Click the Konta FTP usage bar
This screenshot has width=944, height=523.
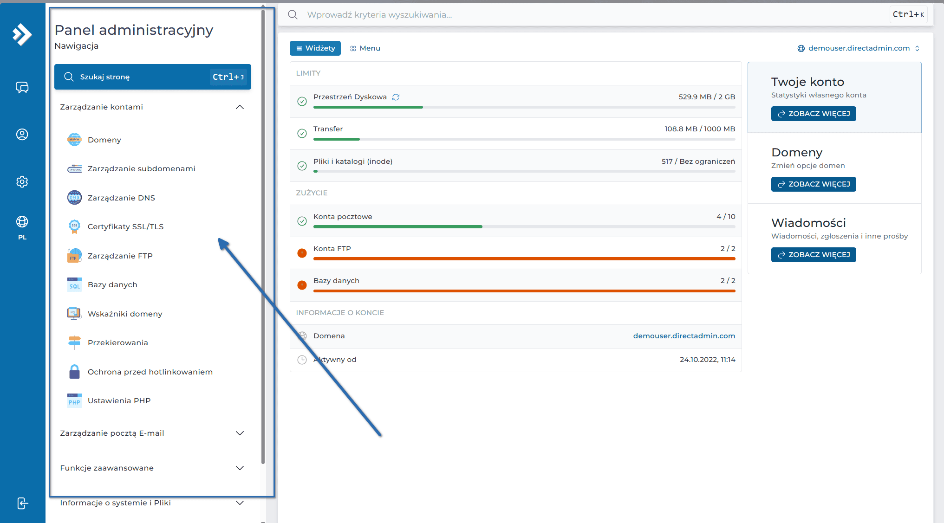coord(524,259)
